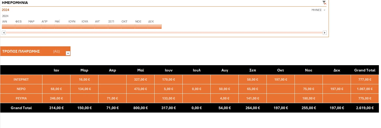Click the ΗΜΕΡΟΜΗΝΙΑ timeline title
This screenshot has width=381, height=128.
point(15,3)
